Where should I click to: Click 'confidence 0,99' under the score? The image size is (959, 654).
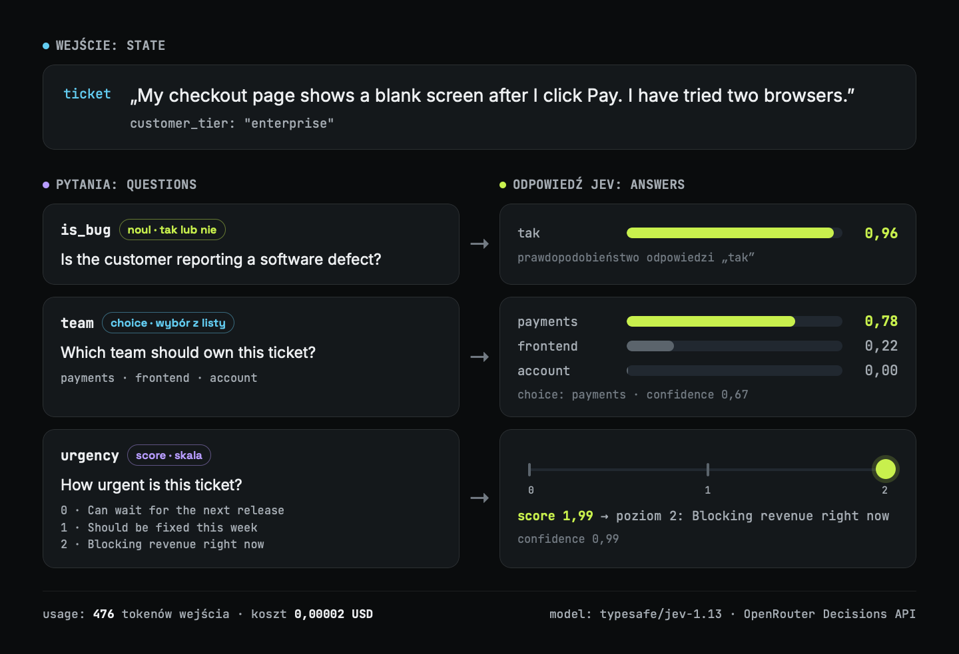[x=568, y=539]
